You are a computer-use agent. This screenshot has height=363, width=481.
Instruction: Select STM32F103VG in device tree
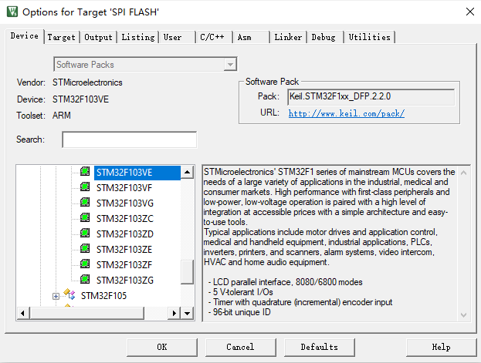125,203
